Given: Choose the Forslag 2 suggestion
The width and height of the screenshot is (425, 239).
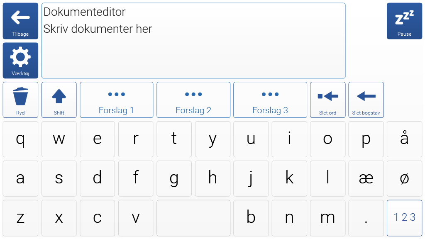Looking at the screenshot, I should pyautogui.click(x=193, y=100).
